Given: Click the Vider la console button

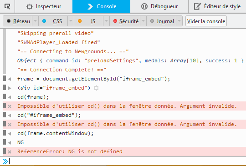Looking at the screenshot, I should tap(206, 21).
